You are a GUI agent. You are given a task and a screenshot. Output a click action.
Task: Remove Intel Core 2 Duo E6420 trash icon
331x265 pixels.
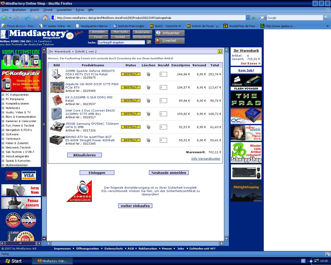coord(148,114)
